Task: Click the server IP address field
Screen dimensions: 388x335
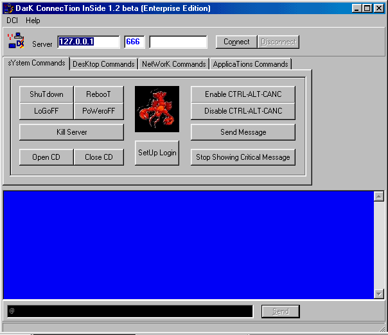Action: coord(88,42)
